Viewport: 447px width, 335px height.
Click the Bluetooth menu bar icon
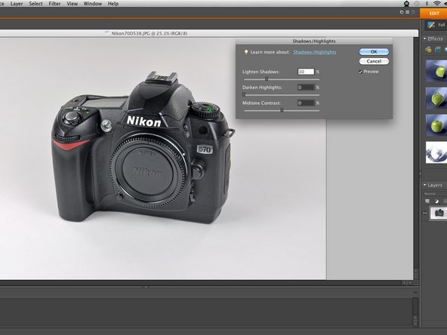427,4
